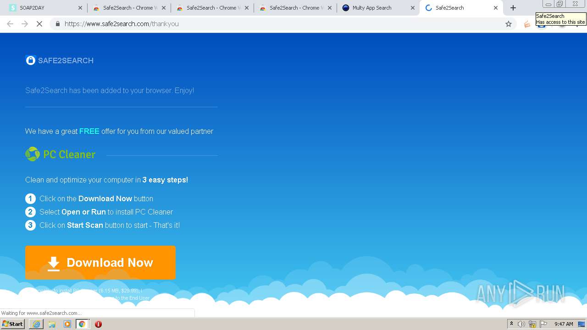Screen dimensions: 587x330
Task: Open the Windows Start menu
Action: [13, 324]
